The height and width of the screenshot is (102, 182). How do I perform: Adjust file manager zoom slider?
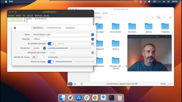tap(167, 84)
